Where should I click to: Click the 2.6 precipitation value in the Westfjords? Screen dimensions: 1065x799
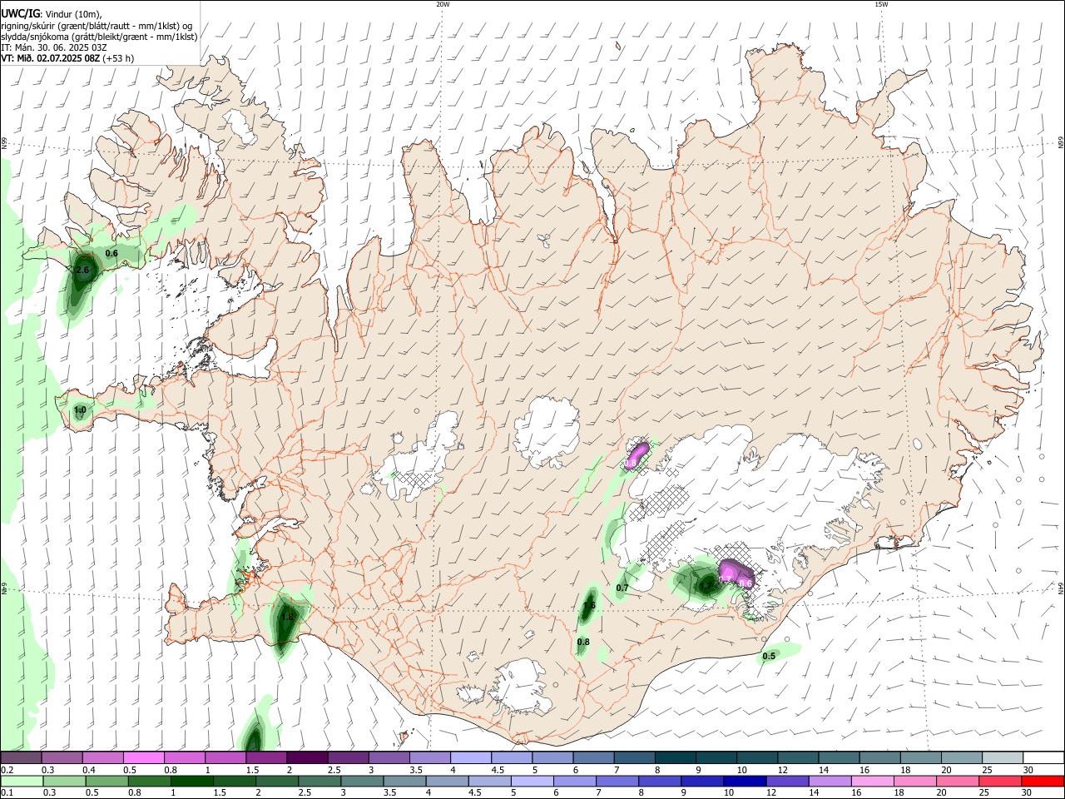(82, 270)
